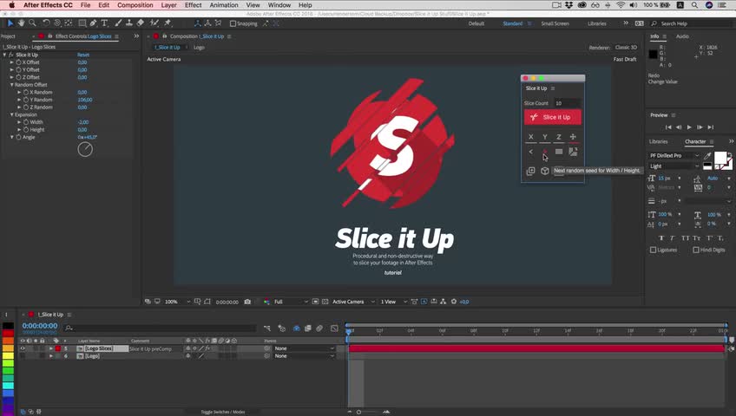The image size is (736, 416).
Task: Open the Animation menu
Action: click(224, 5)
